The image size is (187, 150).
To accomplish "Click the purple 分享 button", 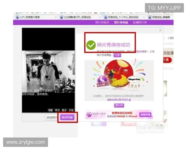I will [x=117, y=55].
